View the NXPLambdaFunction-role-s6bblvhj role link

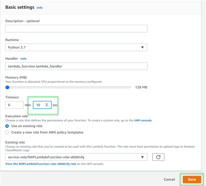click(x=41, y=164)
